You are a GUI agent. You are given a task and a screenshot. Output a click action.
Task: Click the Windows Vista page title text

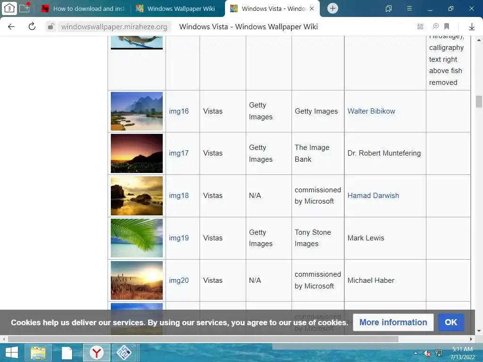tap(248, 27)
